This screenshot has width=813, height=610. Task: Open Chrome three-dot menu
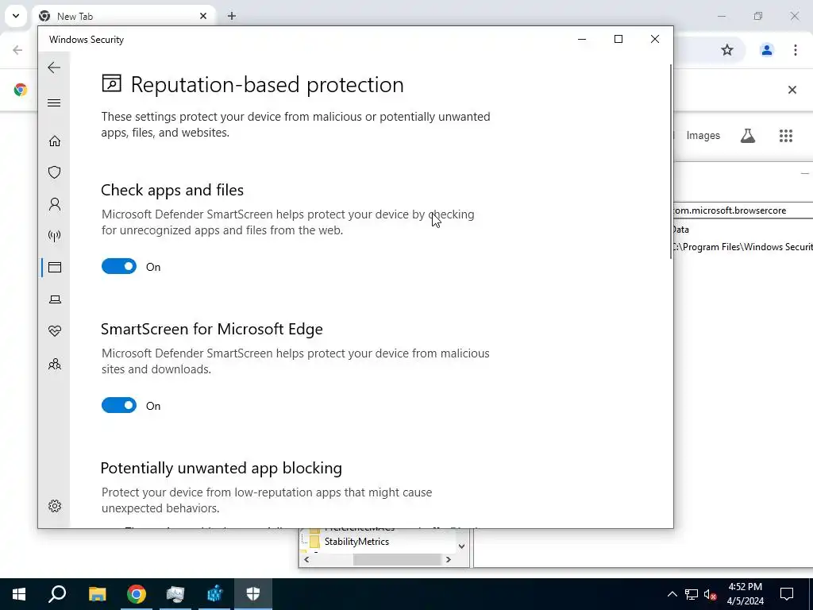click(x=795, y=50)
